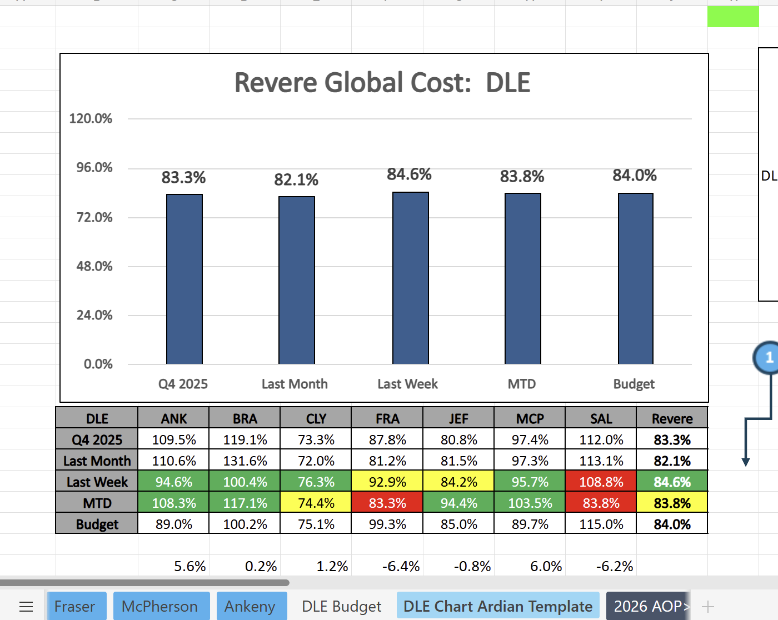The width and height of the screenshot is (778, 620).
Task: Open the all sheets hamburger menu
Action: click(26, 607)
